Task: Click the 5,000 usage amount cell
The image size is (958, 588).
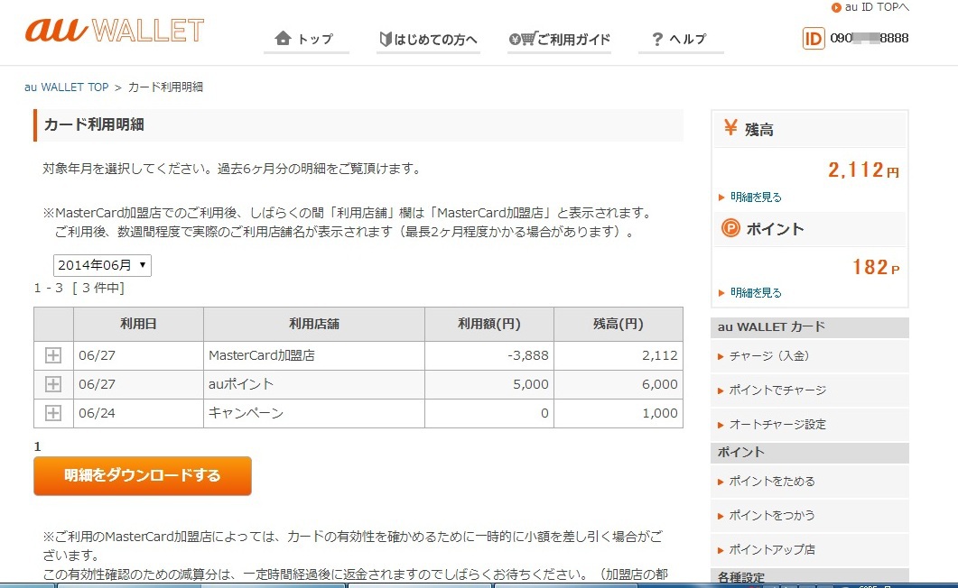Action: [x=489, y=384]
